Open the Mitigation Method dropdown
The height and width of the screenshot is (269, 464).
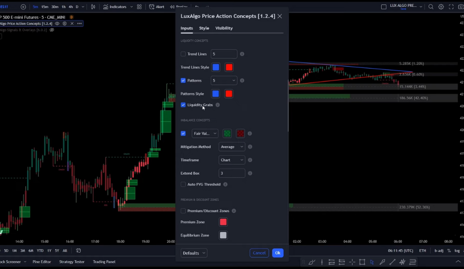coord(232,146)
